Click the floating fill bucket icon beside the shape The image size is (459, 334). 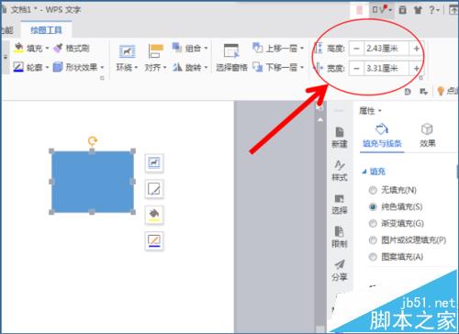pyautogui.click(x=154, y=215)
